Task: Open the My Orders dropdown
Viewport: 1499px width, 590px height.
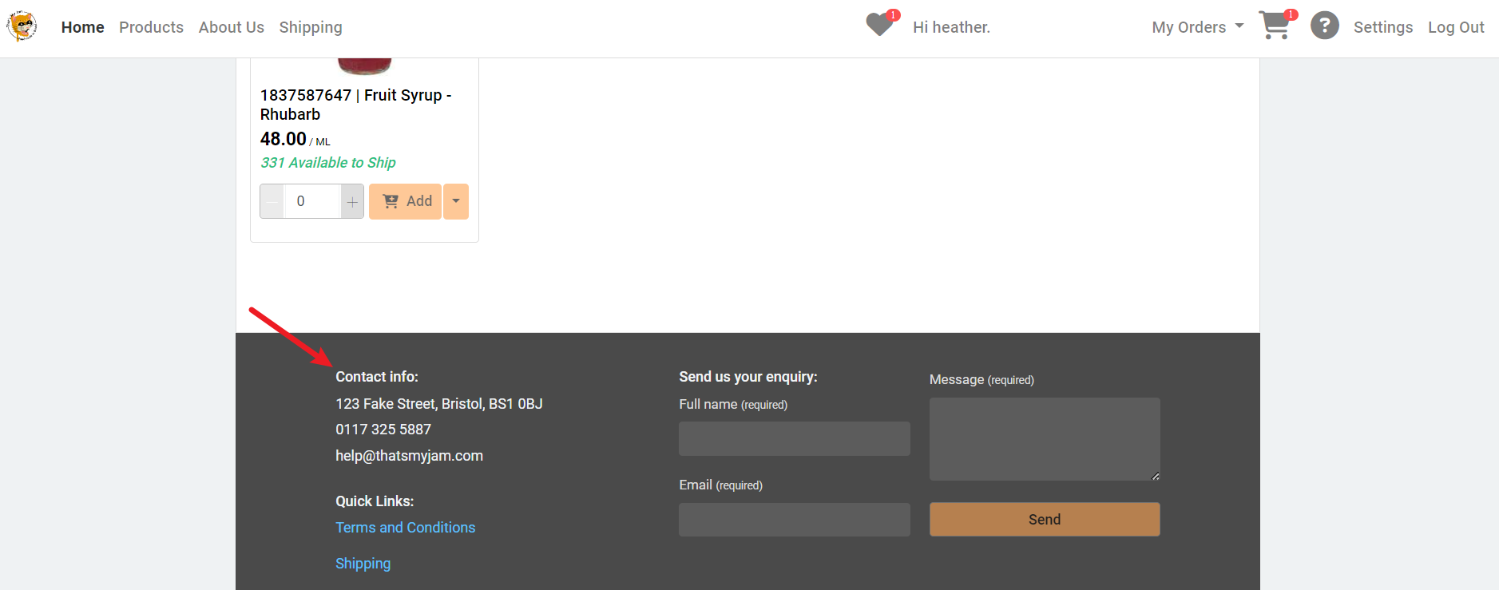Action: 1197,27
